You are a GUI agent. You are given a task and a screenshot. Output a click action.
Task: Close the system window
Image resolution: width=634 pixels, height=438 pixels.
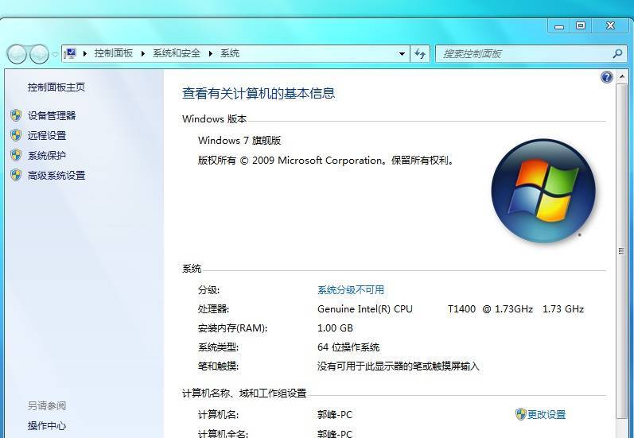click(x=611, y=26)
